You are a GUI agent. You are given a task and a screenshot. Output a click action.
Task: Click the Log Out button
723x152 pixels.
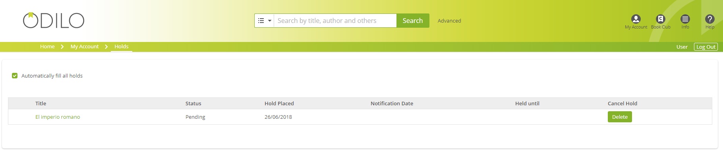point(706,47)
